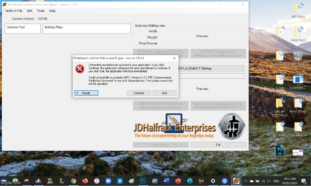This screenshot has width=311, height=186.
Task: Open Photoshop from the taskbar
Action: coord(143,181)
